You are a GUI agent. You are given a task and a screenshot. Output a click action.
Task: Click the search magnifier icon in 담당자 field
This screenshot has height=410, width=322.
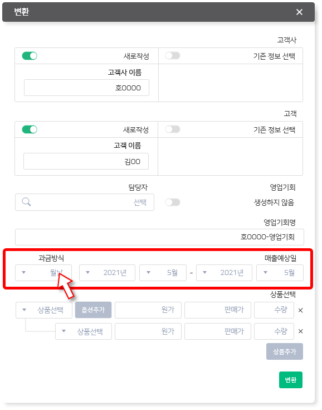coord(26,202)
